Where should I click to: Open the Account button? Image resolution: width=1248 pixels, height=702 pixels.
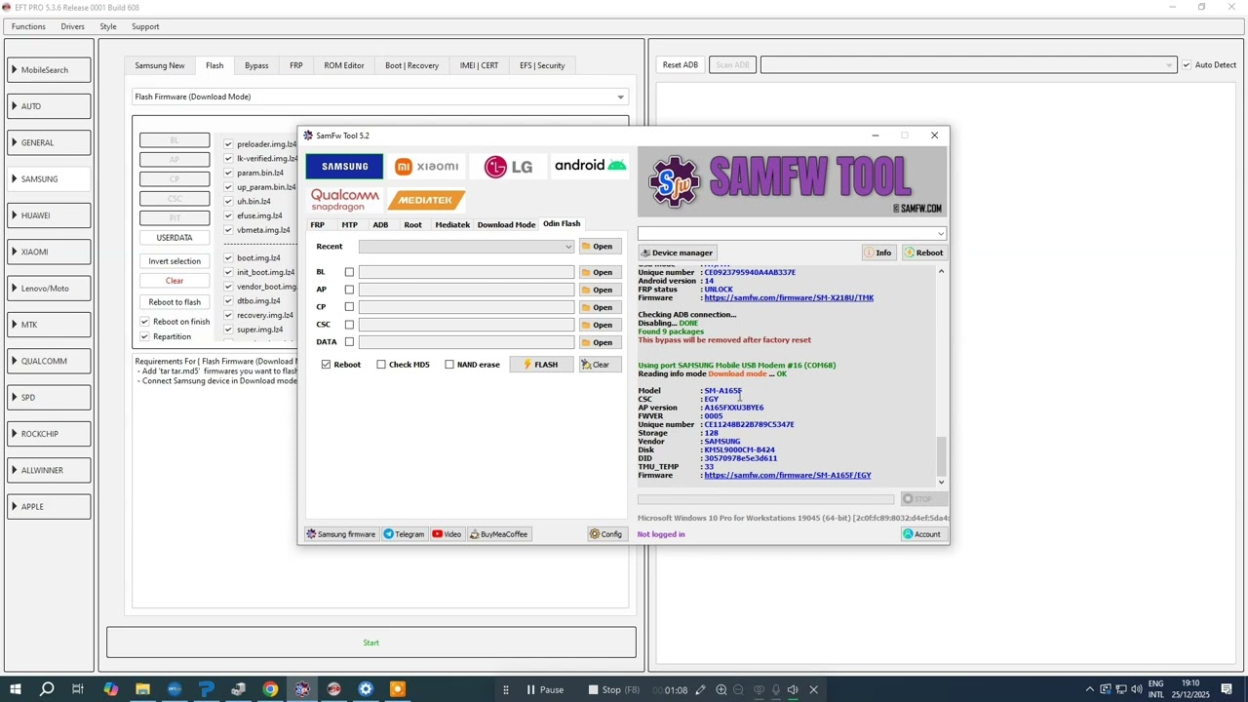pos(921,534)
